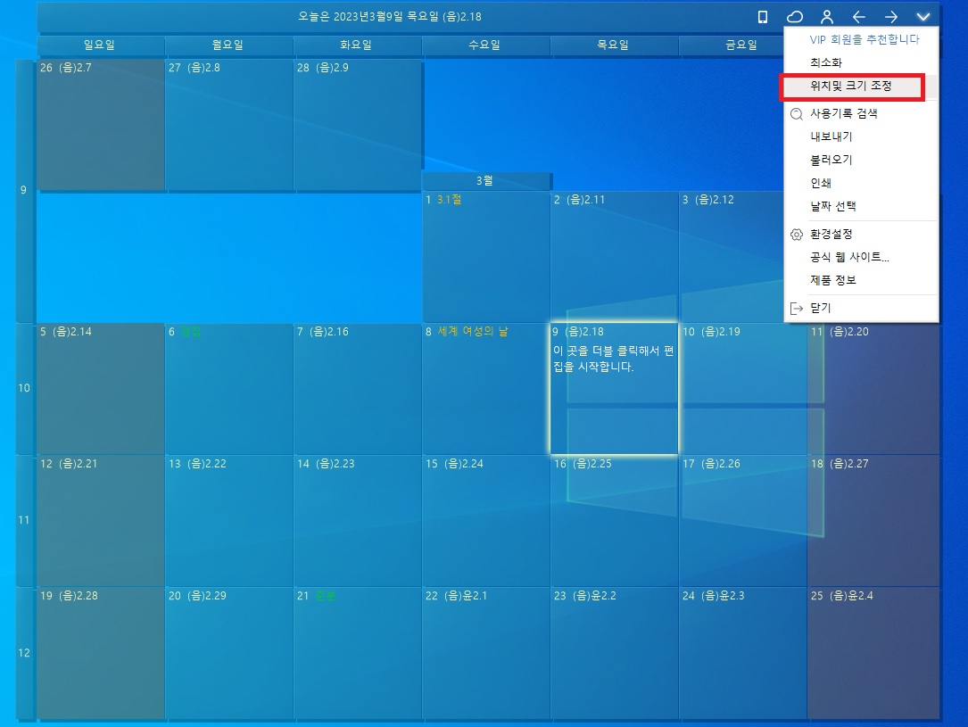Select the March 5 day cell
The image size is (968, 727).
point(101,389)
